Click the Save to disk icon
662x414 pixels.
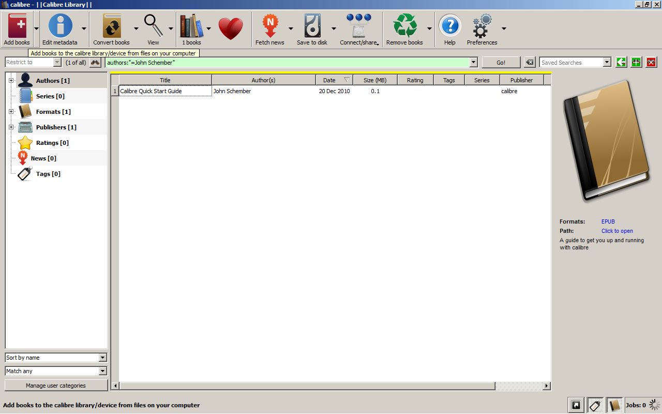[x=312, y=27]
